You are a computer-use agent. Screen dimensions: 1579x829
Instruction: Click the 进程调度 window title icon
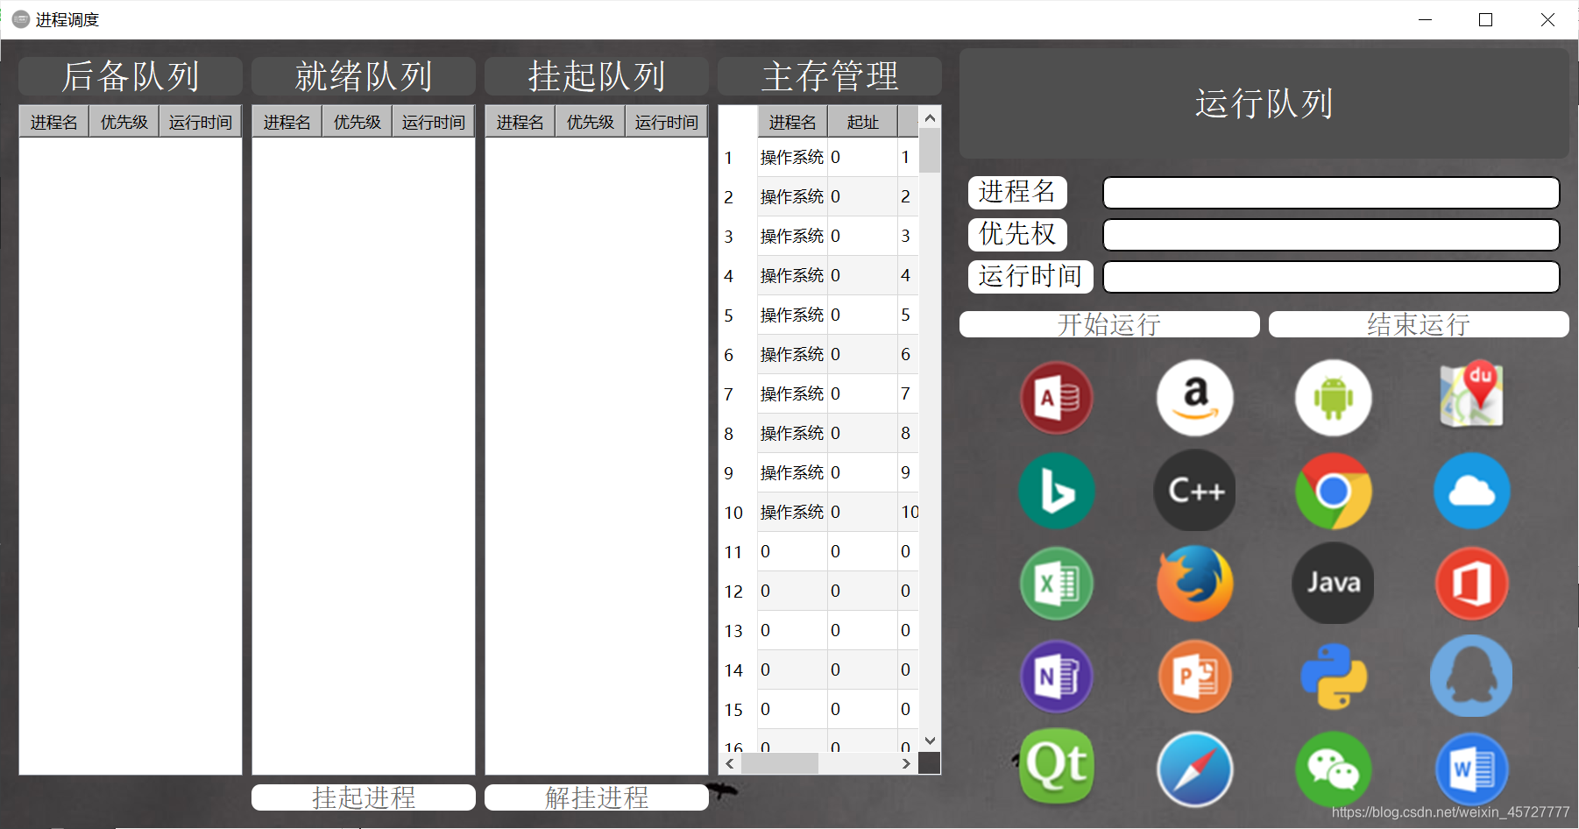coord(21,19)
